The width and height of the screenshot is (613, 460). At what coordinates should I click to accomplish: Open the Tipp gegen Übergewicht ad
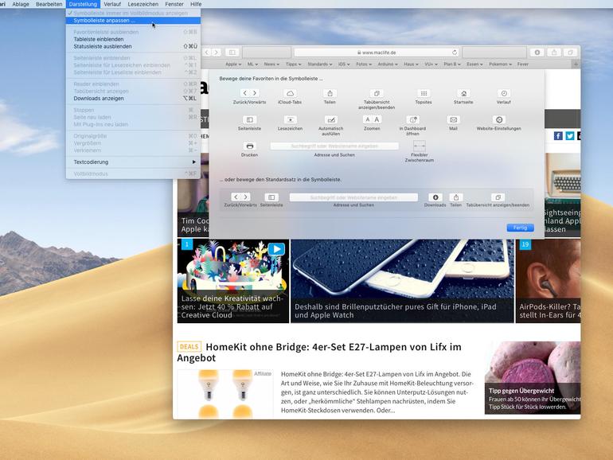(x=533, y=378)
